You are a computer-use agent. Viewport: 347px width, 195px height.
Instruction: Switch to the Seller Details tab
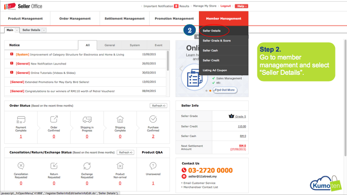[x=31, y=30]
